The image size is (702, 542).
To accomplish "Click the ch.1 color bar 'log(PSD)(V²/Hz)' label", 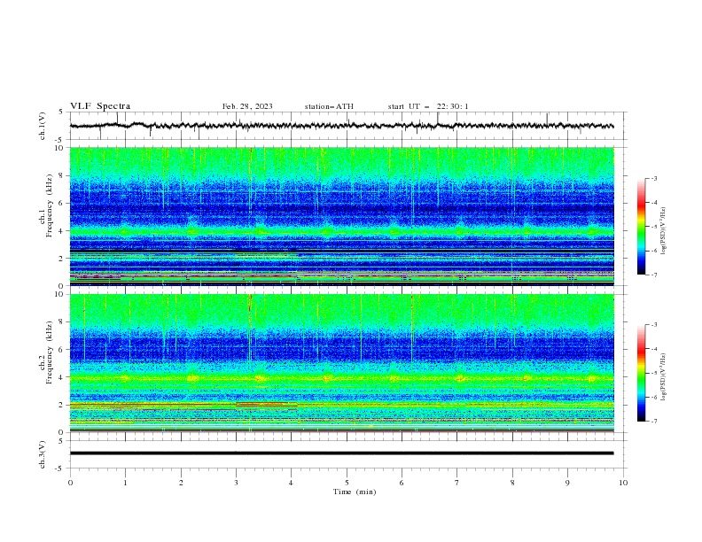I will (663, 231).
